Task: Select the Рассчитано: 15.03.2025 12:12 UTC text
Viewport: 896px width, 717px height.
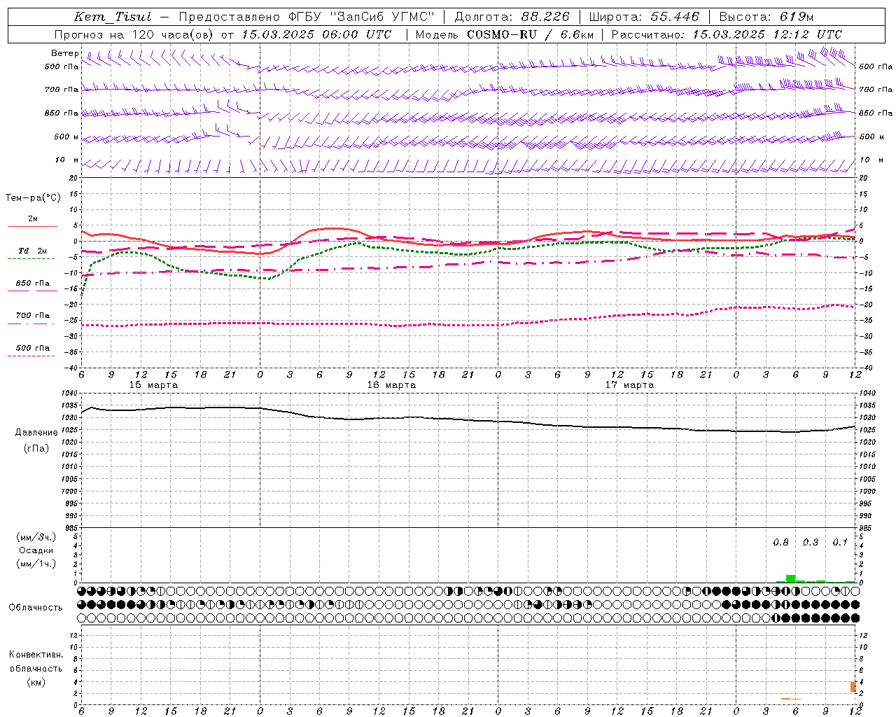Action: click(x=727, y=34)
